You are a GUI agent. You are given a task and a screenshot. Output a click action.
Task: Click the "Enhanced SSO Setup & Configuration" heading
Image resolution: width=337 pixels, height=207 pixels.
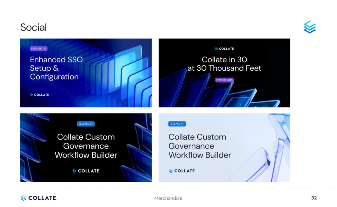coord(56,68)
